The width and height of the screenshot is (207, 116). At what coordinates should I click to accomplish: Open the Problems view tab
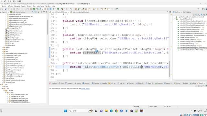click(53, 83)
